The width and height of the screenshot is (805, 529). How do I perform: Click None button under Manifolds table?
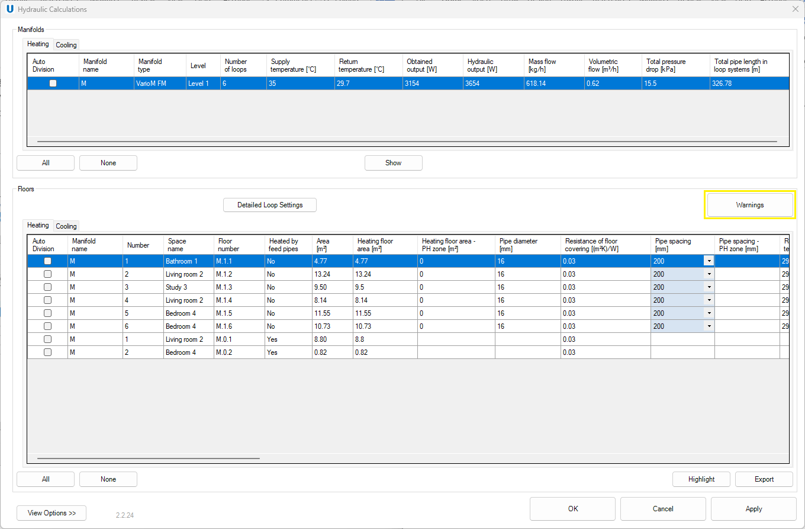(108, 163)
